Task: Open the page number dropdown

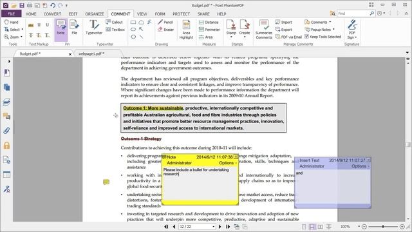Action: coord(213,226)
